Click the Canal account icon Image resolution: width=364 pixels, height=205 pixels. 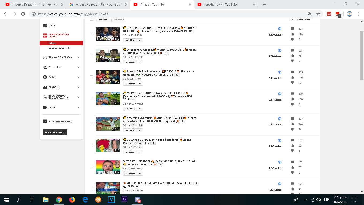click(45, 77)
